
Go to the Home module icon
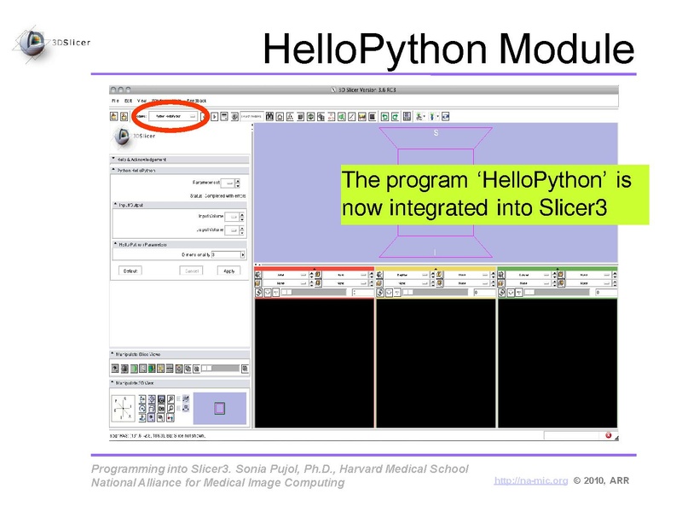(280, 116)
